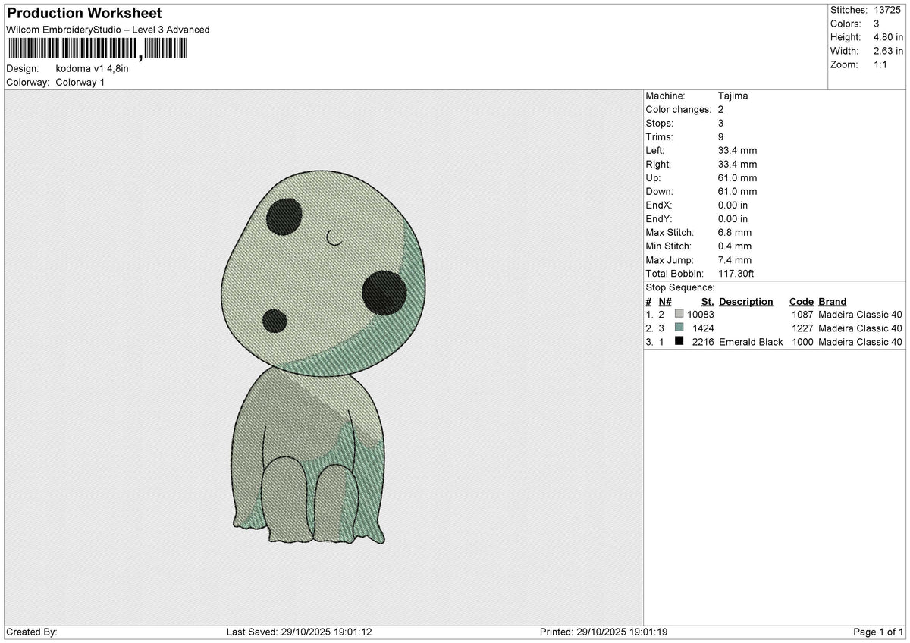This screenshot has width=910, height=643.
Task: Click 'Last Saved: 29/10/2025 19:01:12' text
Action: click(300, 632)
